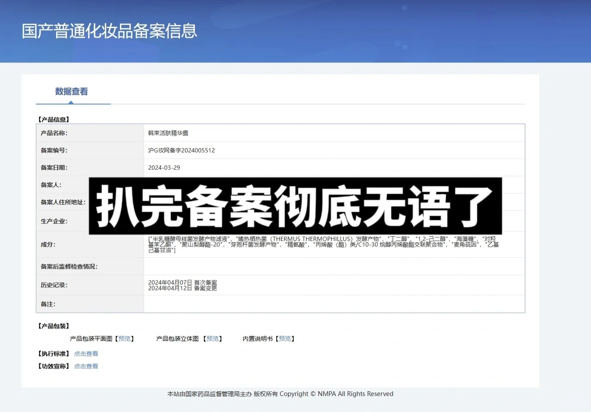Preview the 产品包装平面图 image
This screenshot has height=412, width=591.
pos(125,339)
